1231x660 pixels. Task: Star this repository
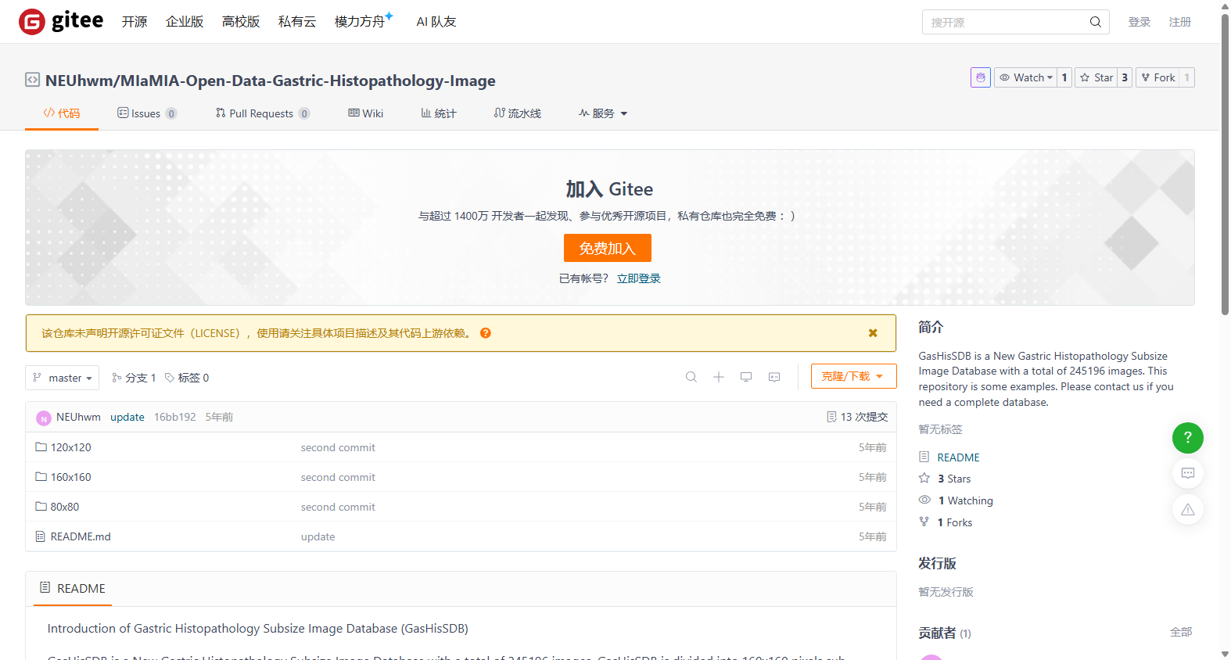[x=1096, y=77]
